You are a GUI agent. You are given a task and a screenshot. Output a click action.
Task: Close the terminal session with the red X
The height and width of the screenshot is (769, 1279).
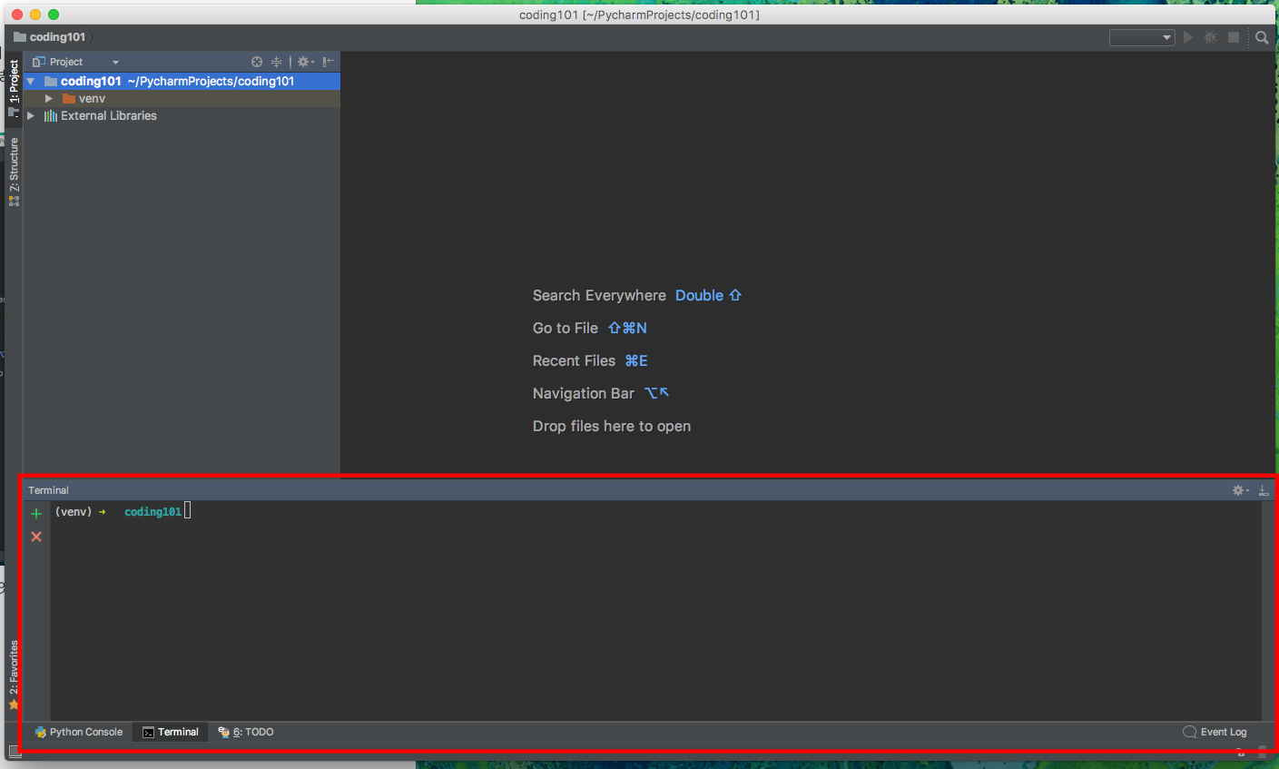tap(35, 537)
